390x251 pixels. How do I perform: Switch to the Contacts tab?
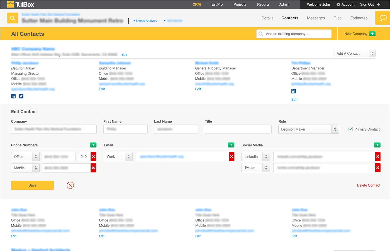(x=290, y=18)
